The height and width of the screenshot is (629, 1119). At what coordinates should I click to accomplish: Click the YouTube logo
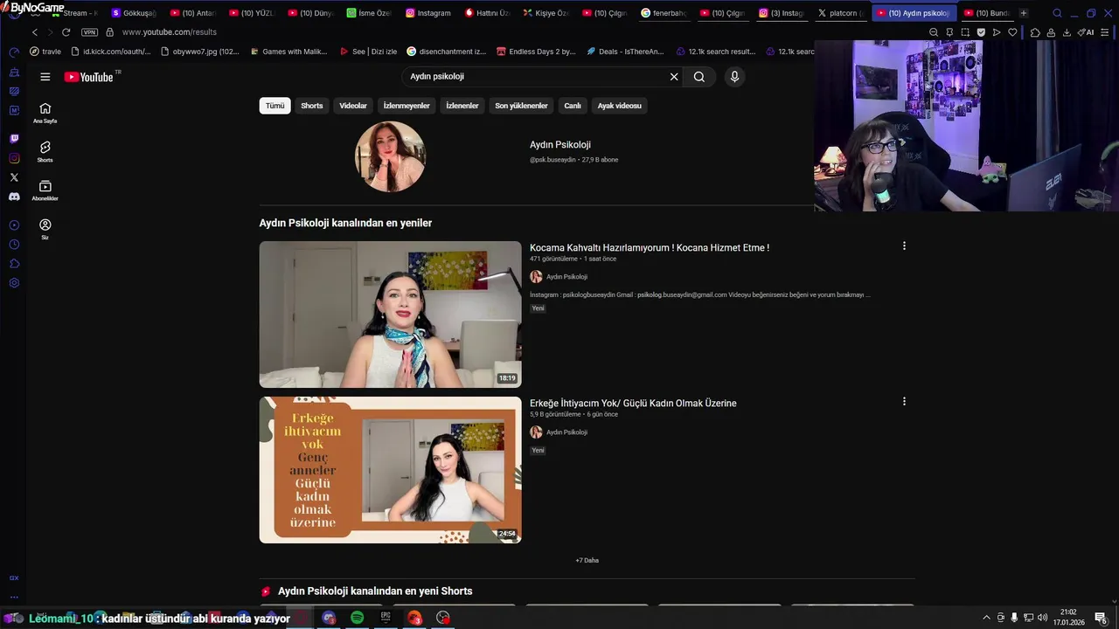(x=88, y=77)
